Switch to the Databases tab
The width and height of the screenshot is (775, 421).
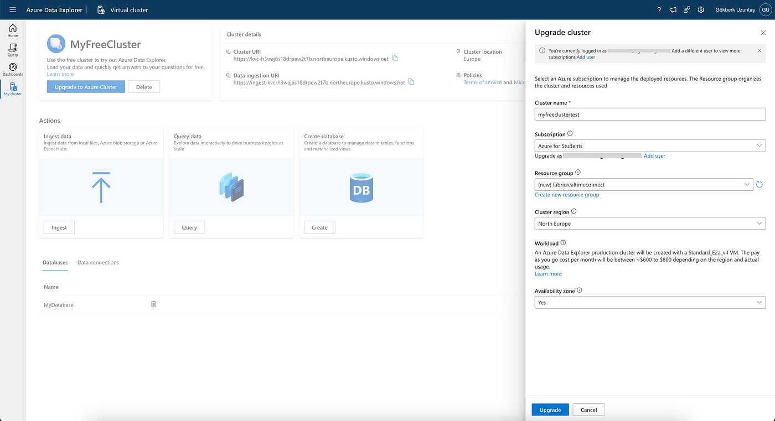tap(55, 262)
